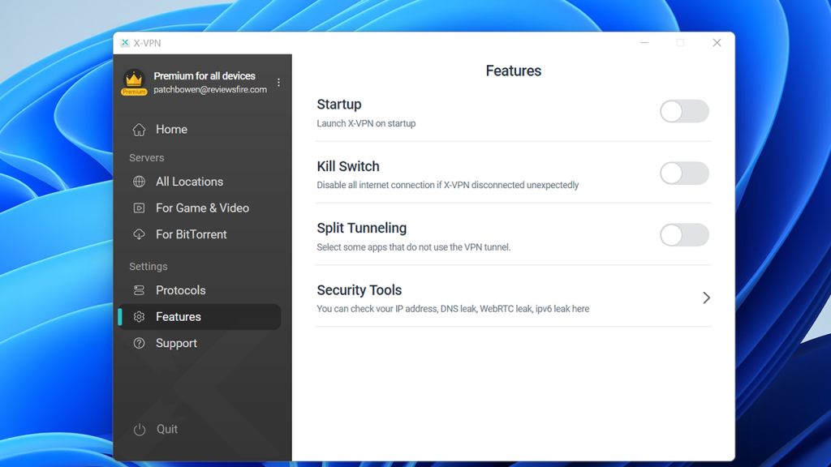Click the account email patchbowen@reviewsfire.com
The height and width of the screenshot is (467, 831).
click(210, 89)
